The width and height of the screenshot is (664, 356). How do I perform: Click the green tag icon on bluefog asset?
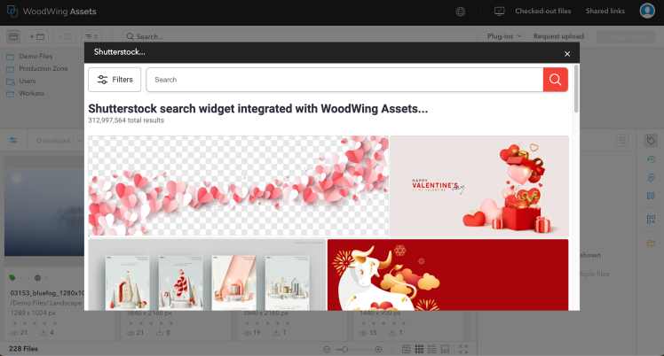pyautogui.click(x=12, y=277)
